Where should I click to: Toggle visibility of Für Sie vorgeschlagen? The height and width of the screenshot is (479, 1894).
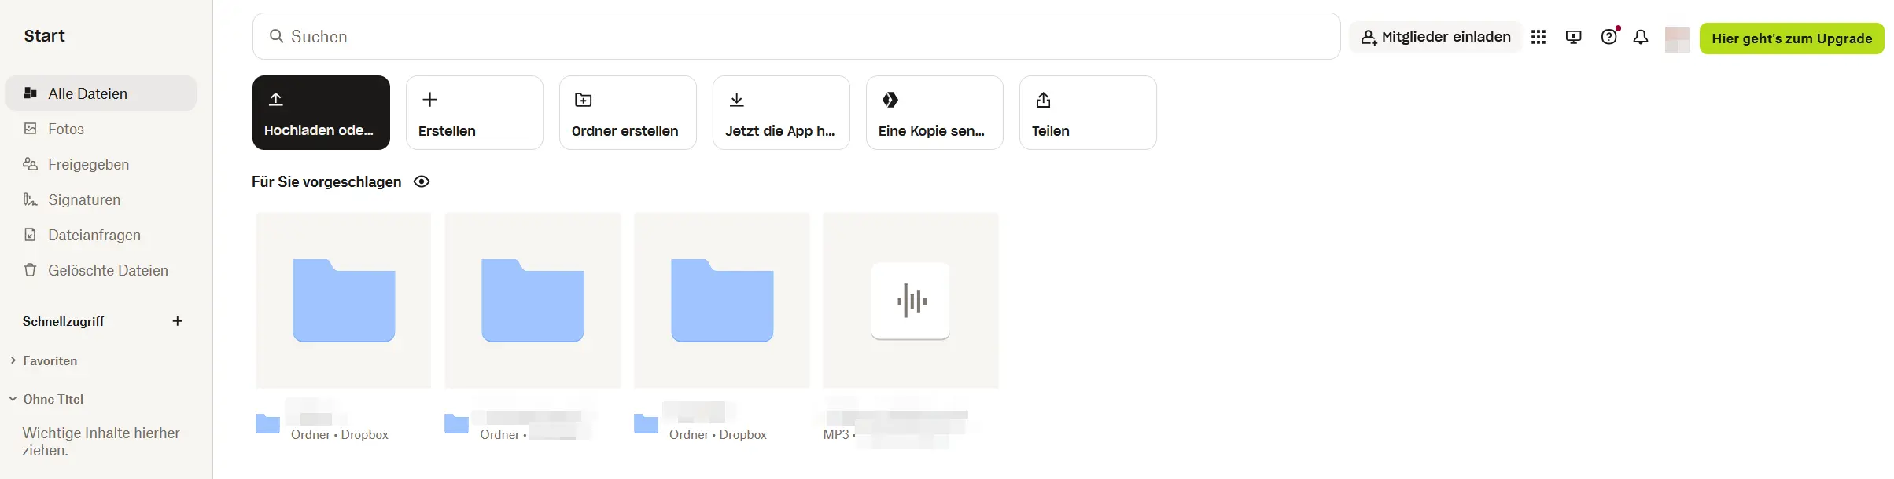tap(422, 181)
